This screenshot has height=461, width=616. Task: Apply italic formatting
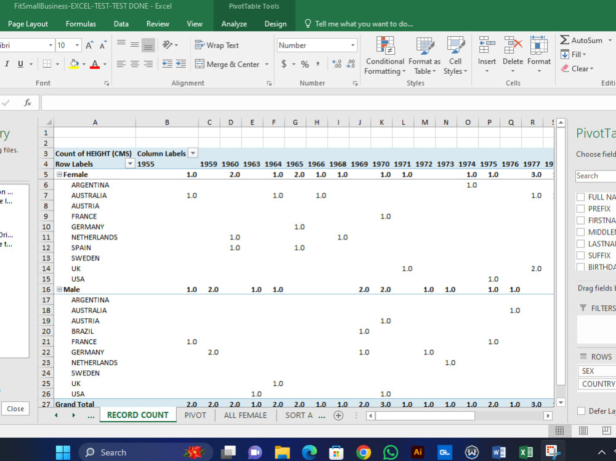(x=7, y=63)
